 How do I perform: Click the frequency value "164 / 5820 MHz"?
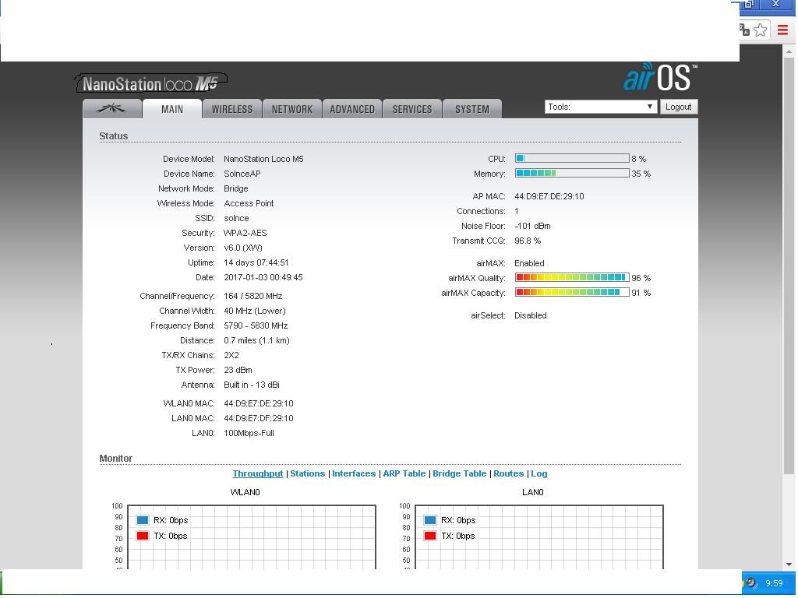tap(253, 296)
